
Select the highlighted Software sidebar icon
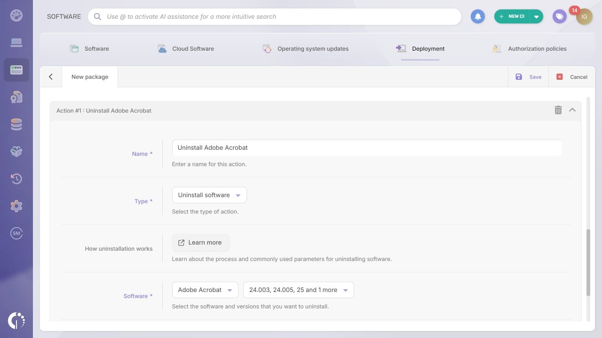16,69
